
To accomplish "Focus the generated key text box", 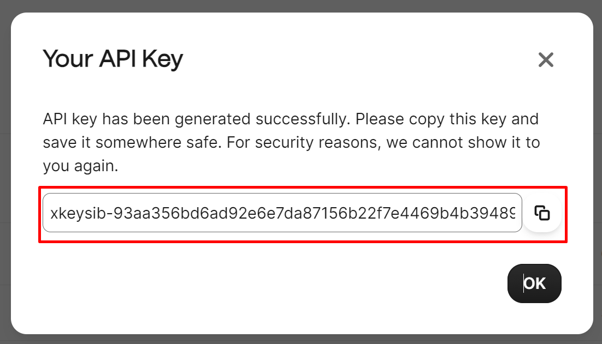I will (x=282, y=213).
